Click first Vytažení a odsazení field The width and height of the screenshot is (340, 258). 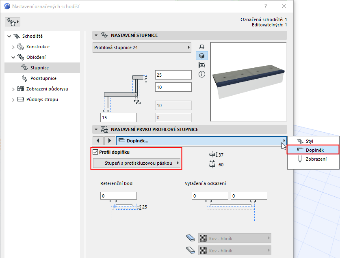coord(210,196)
